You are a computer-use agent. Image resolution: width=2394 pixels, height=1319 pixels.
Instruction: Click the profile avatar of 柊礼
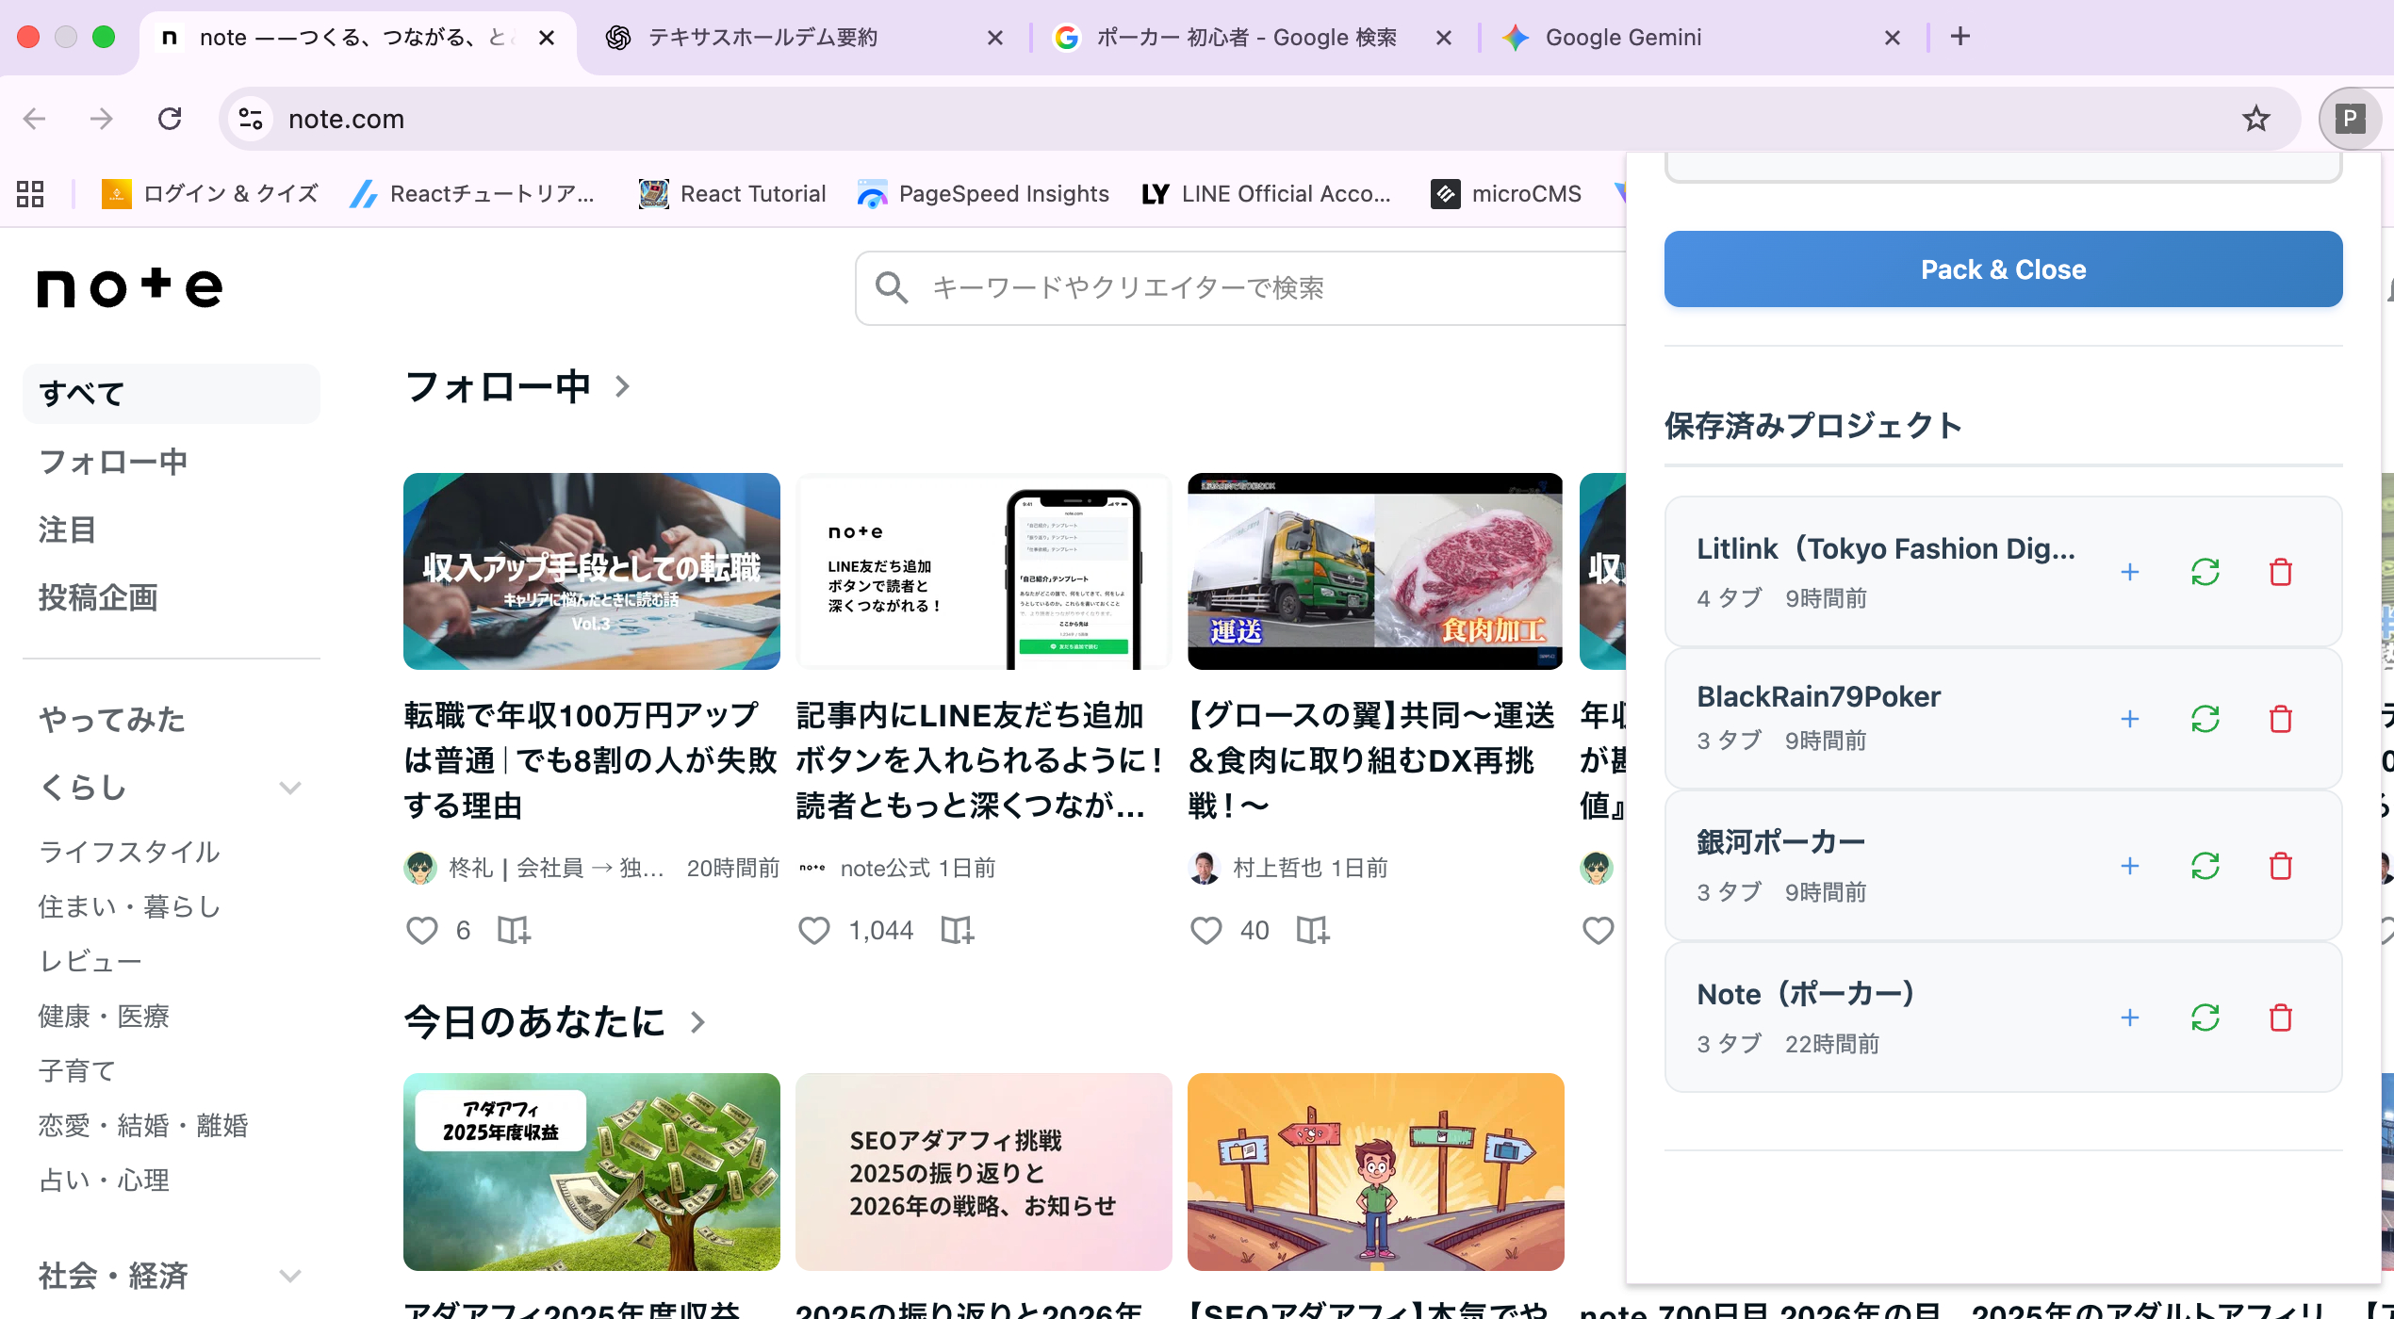pyautogui.click(x=422, y=868)
